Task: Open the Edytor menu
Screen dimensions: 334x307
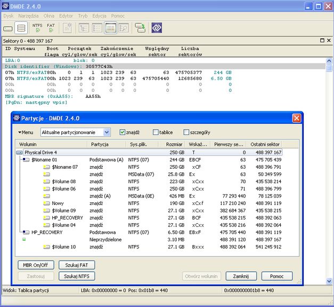Action: (66, 16)
